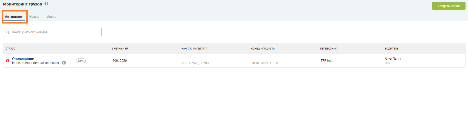Screen dimensions: 468x131
Task: Focus the Поиск учетного номера search field
Action: pyautogui.click(x=52, y=32)
